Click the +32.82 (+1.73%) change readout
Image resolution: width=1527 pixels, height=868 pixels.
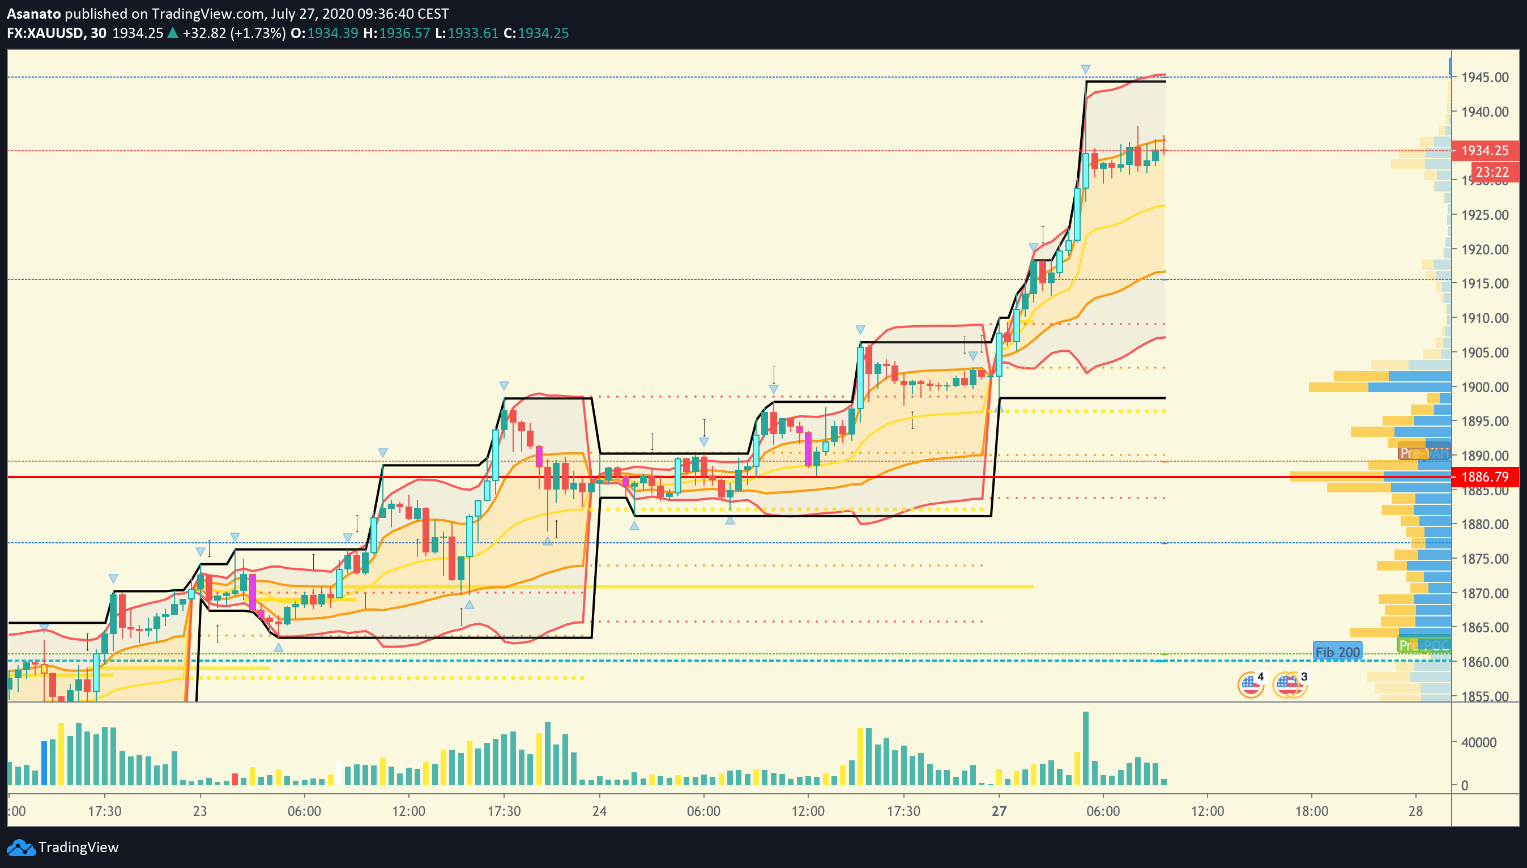234,33
